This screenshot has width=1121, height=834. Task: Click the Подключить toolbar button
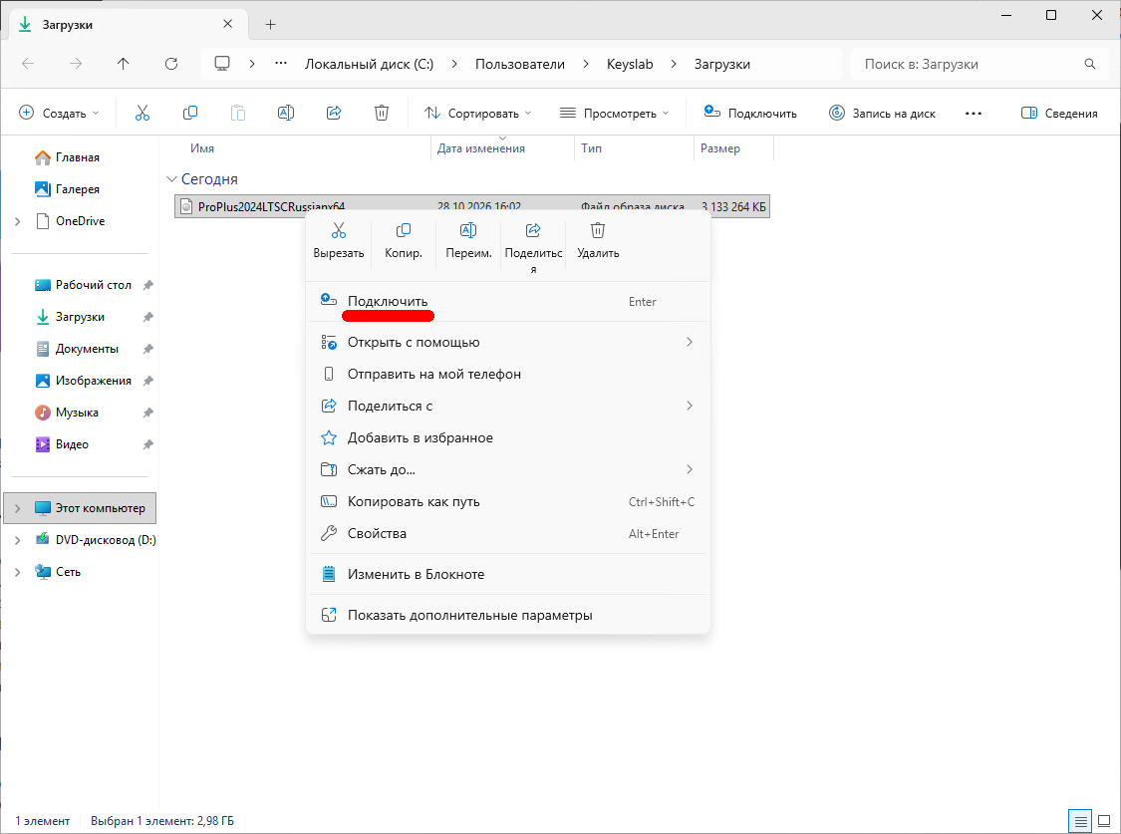point(750,113)
